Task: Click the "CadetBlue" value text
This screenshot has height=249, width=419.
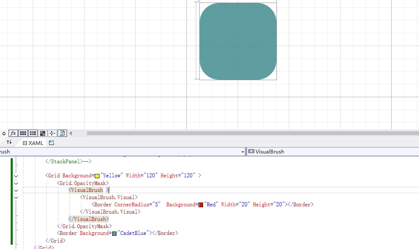Action: 134,233
